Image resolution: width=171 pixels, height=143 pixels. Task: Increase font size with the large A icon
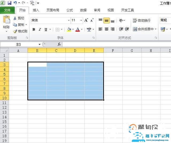pos(86,20)
